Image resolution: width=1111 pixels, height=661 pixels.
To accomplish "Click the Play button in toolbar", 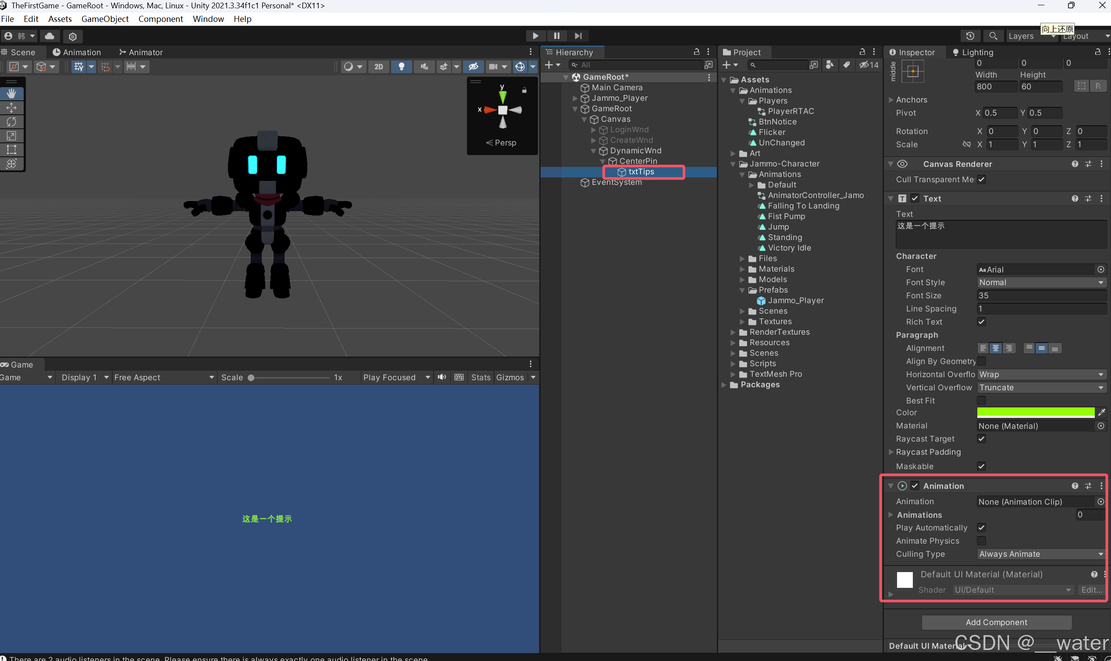I will (535, 36).
